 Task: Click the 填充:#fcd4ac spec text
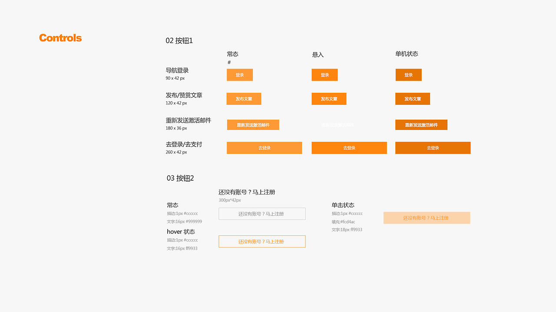click(344, 222)
